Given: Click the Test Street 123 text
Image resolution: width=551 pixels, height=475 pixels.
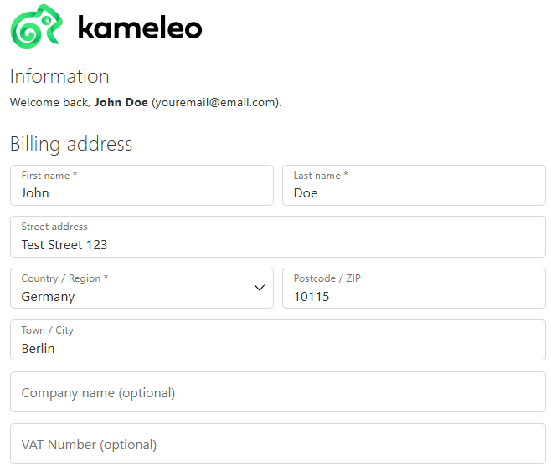Looking at the screenshot, I should [64, 245].
